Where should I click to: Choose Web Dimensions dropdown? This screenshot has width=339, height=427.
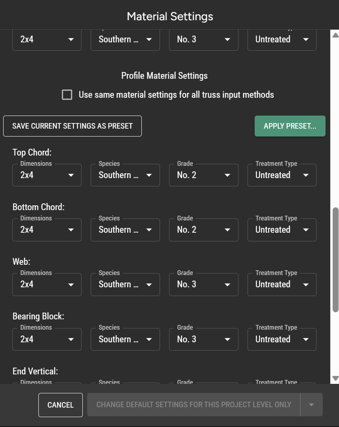[47, 285]
